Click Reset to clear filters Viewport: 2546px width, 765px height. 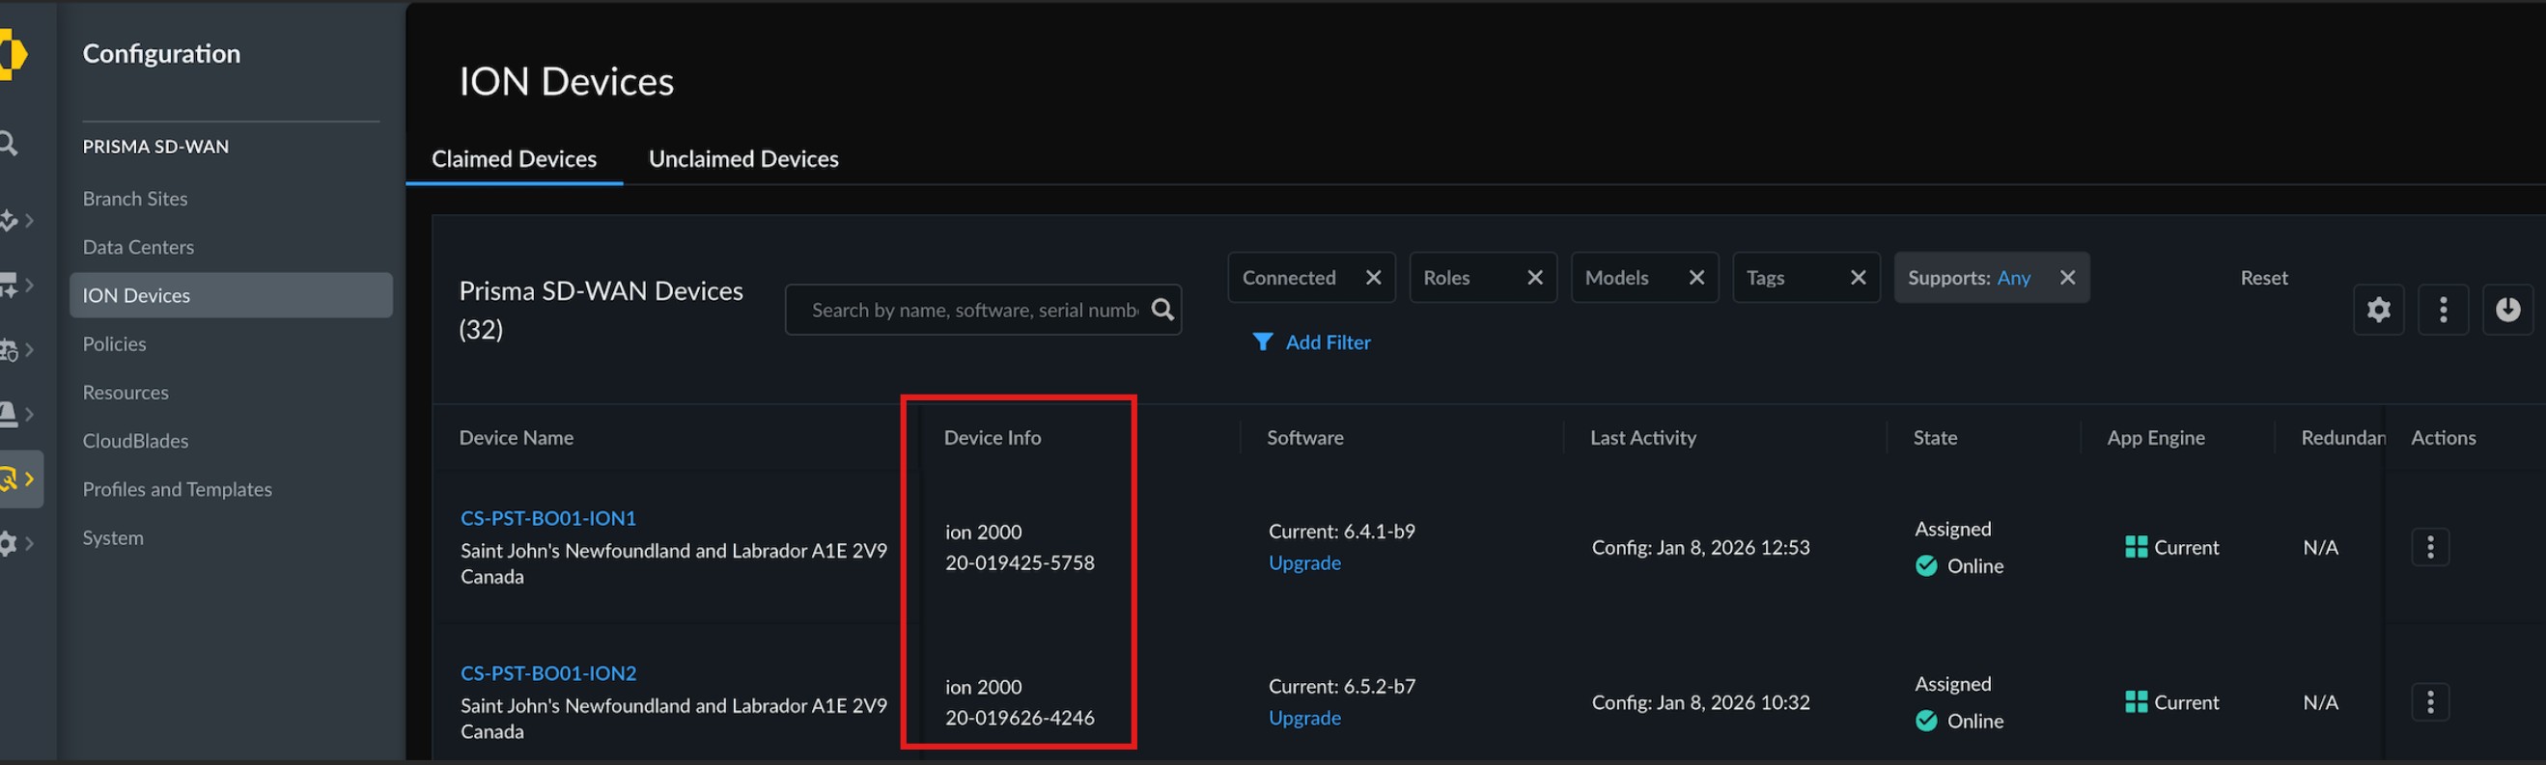coord(2263,278)
